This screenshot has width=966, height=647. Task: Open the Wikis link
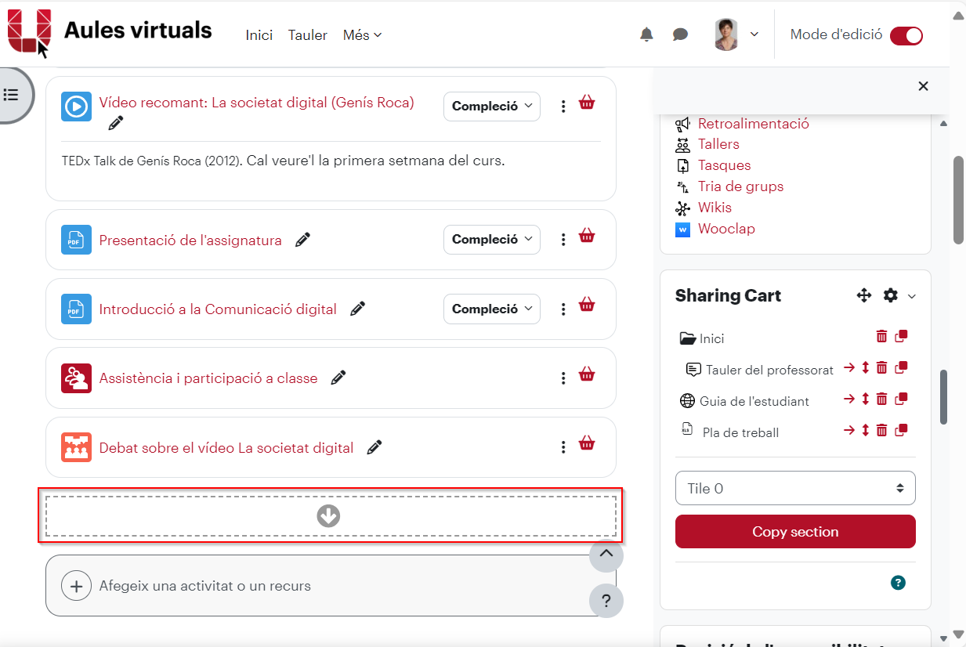pos(715,208)
